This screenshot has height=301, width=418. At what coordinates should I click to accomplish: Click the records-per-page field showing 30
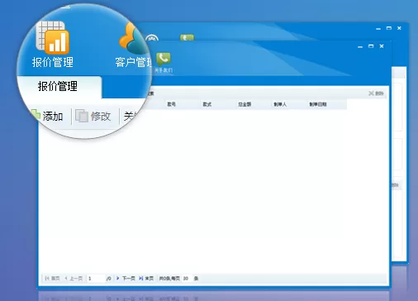click(187, 279)
